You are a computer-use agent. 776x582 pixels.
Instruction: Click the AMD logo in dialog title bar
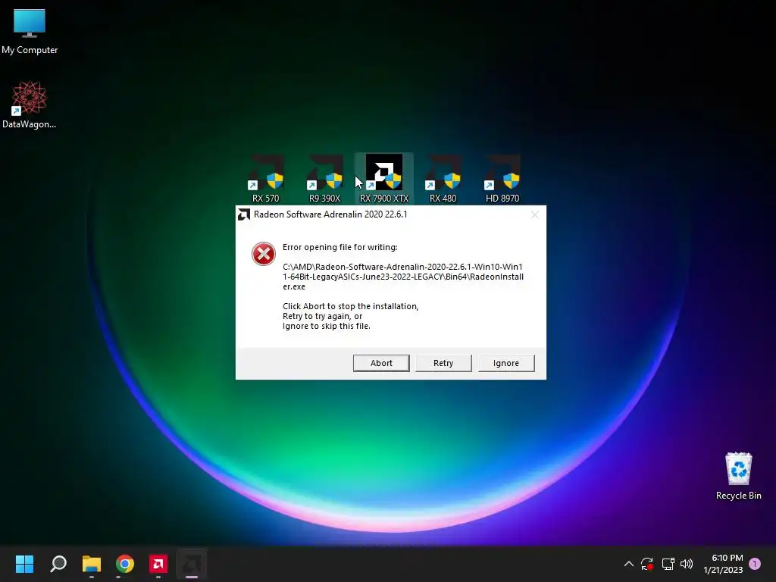[x=244, y=214]
